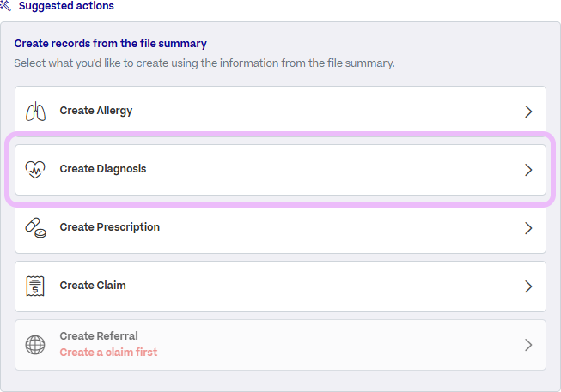The height and width of the screenshot is (392, 561).
Task: Open the Create Referral chevron arrow
Action: (528, 345)
